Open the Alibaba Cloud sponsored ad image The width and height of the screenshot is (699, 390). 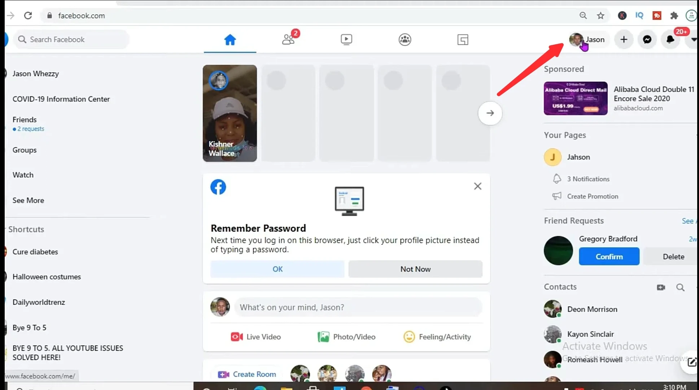(x=576, y=98)
